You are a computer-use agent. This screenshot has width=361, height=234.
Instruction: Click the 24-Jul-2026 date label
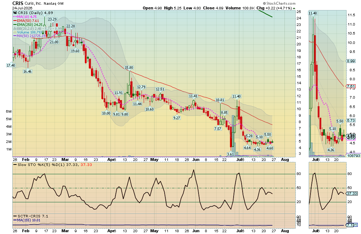pyautogui.click(x=22, y=8)
